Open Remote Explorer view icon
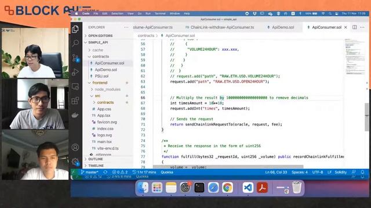 75,87
